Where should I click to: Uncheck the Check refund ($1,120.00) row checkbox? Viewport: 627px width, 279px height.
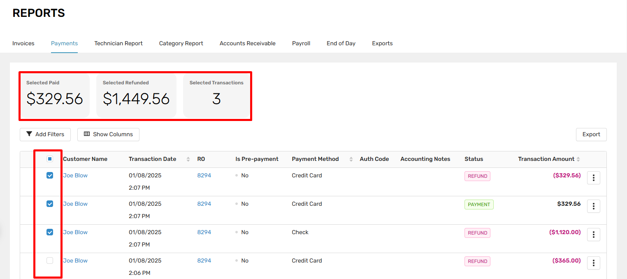pyautogui.click(x=50, y=232)
